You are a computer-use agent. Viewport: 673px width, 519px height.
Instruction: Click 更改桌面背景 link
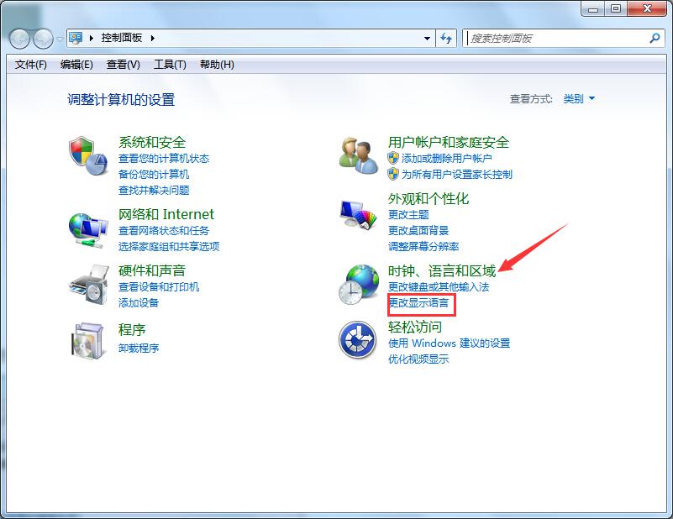[418, 230]
